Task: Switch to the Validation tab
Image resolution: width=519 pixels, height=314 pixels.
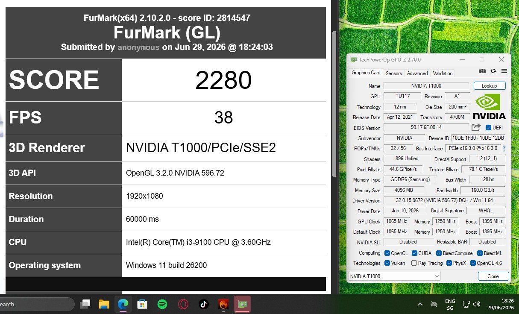Action: point(443,73)
